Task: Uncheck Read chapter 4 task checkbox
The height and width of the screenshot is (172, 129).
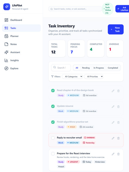Action: click(53, 90)
